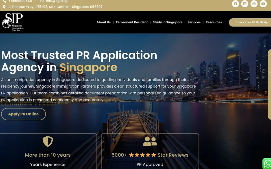
Task: Open the LinkedIn social icon
Action: pyautogui.click(x=245, y=4)
